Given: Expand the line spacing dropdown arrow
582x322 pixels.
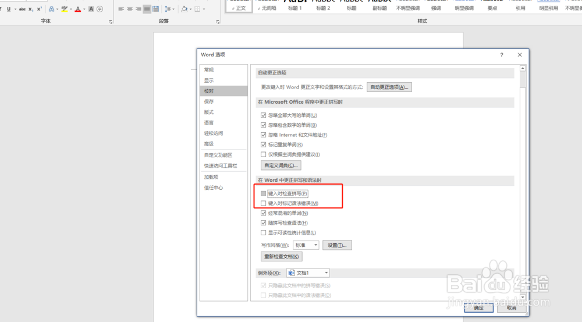Looking at the screenshot, I should pos(173,9).
